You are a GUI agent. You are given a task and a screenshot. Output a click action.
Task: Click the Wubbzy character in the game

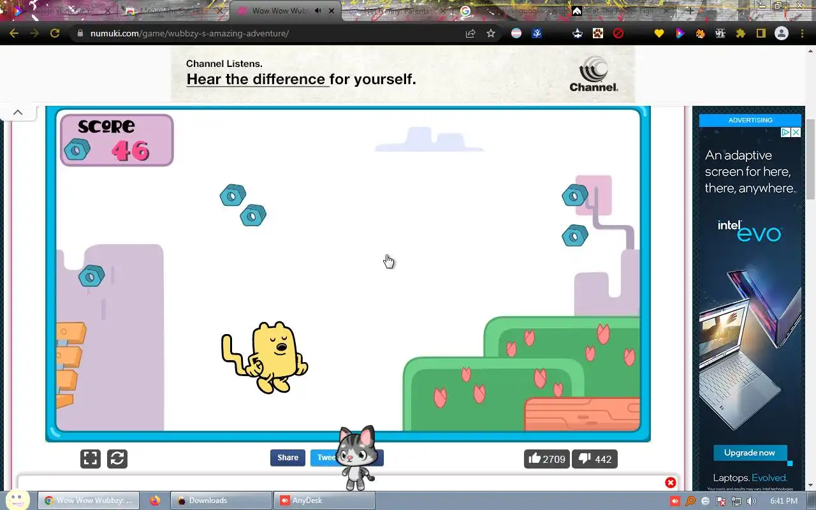(265, 357)
